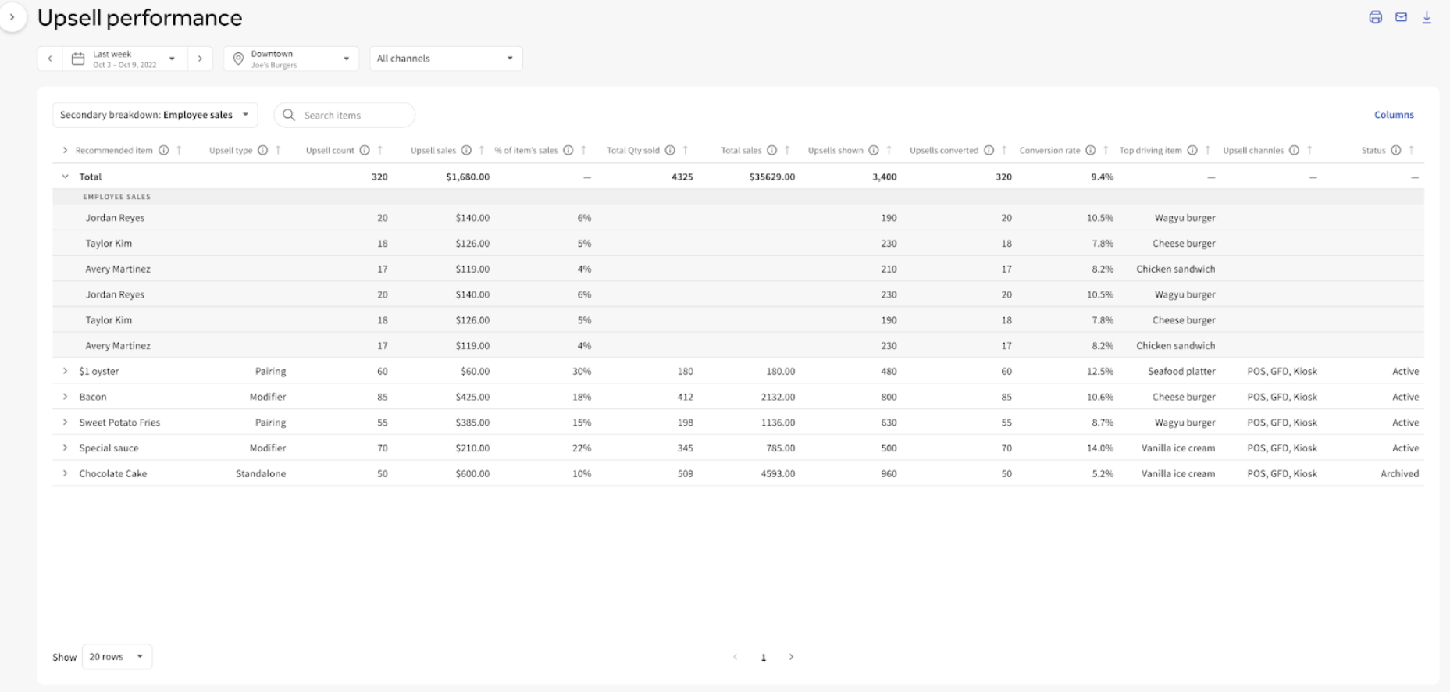The height and width of the screenshot is (692, 1450).
Task: Click info icon next to Conversion rate
Action: pyautogui.click(x=1090, y=150)
